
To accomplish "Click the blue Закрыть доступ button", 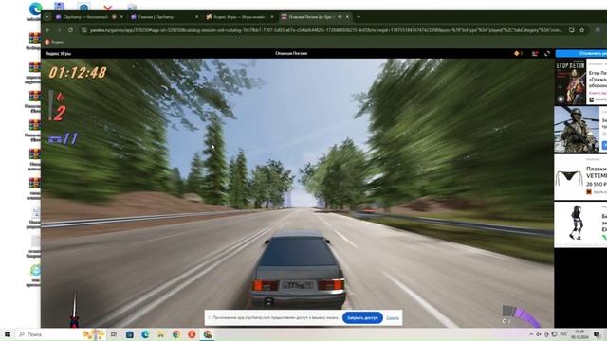I will point(362,318).
